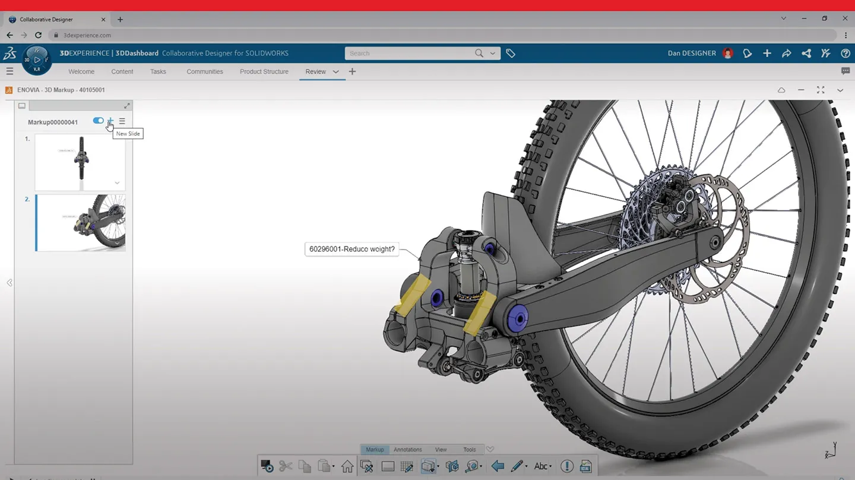Screen dimensions: 855x480
Task: Select the Cut tool in the markup toolbar
Action: coord(286,466)
